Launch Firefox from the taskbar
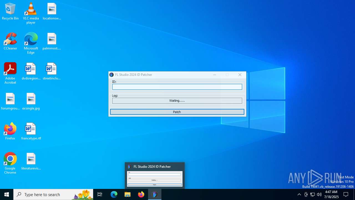Screen dimensions: 355x200 [x=141, y=194]
